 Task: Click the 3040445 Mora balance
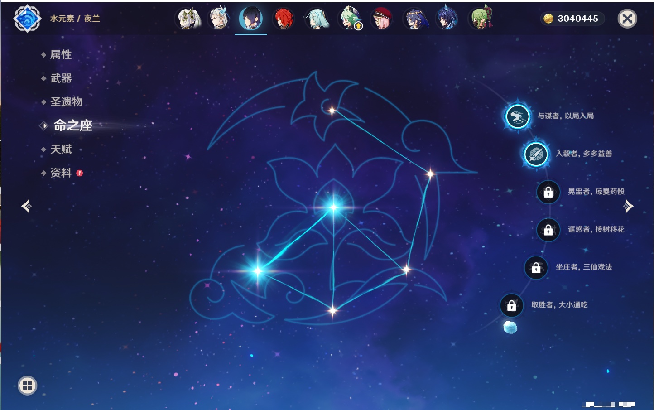pyautogui.click(x=572, y=19)
